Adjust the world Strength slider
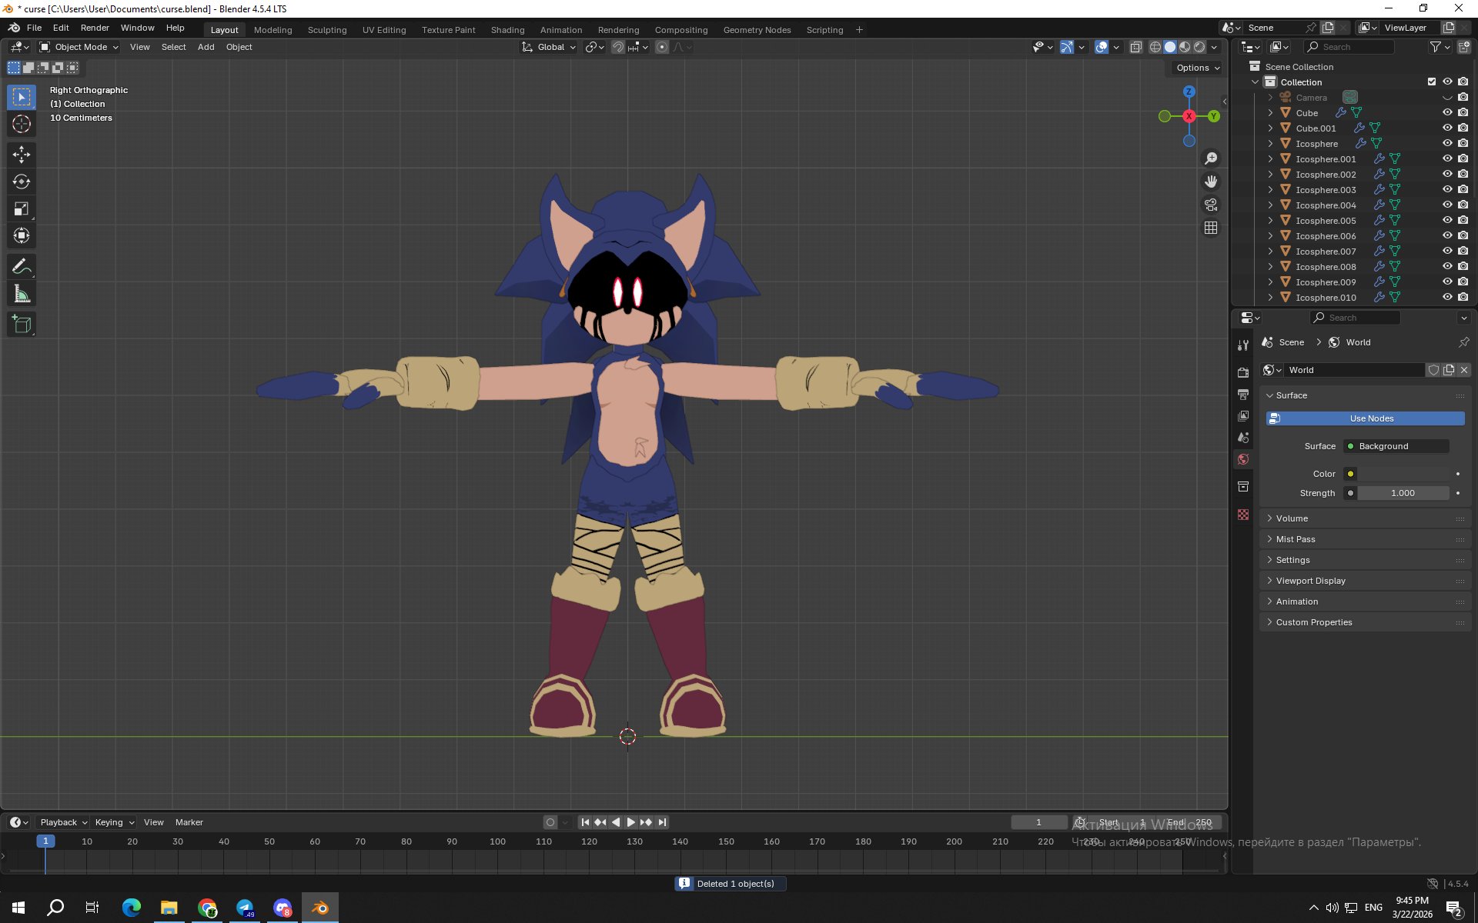Viewport: 1478px width, 923px height. 1403,493
